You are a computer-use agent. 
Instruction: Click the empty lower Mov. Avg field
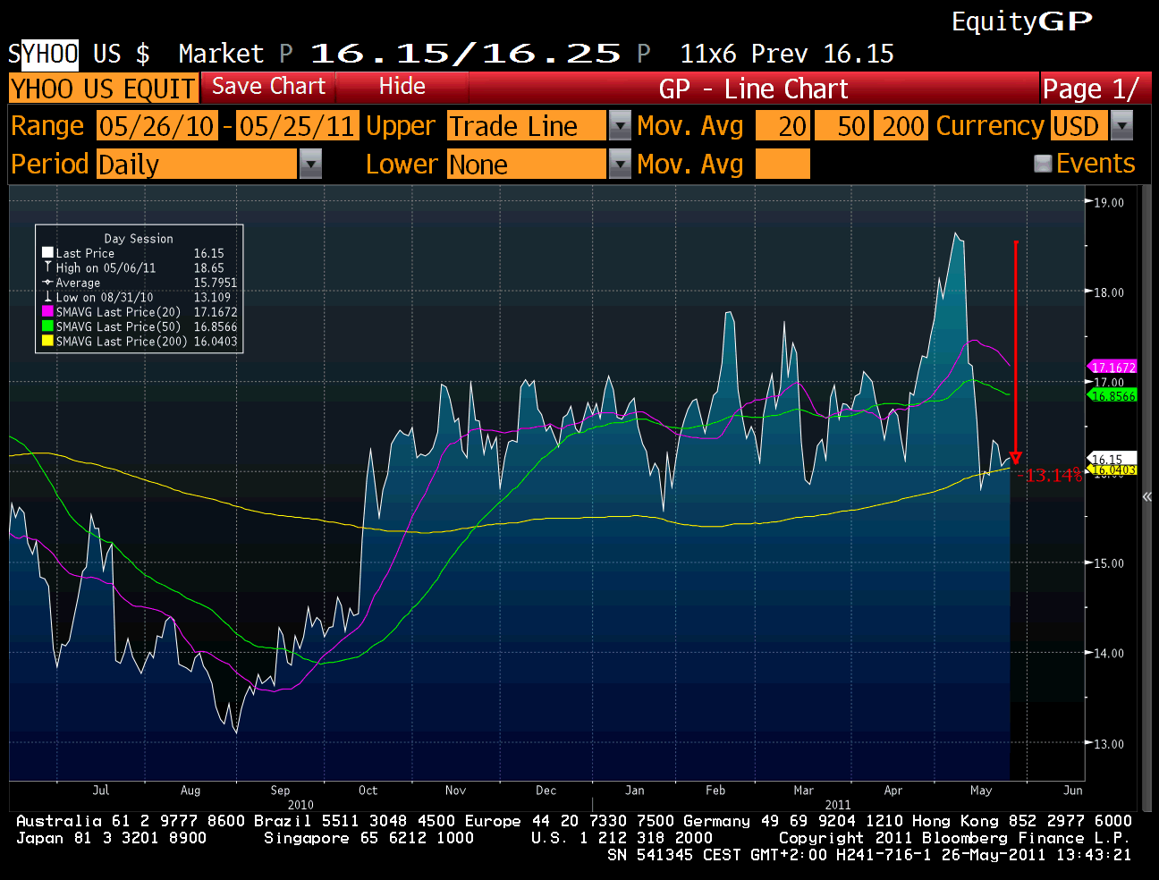pos(783,165)
